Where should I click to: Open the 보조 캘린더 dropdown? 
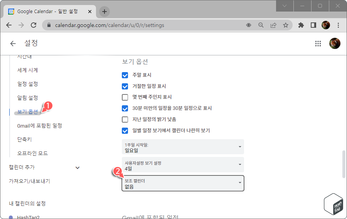click(183, 183)
